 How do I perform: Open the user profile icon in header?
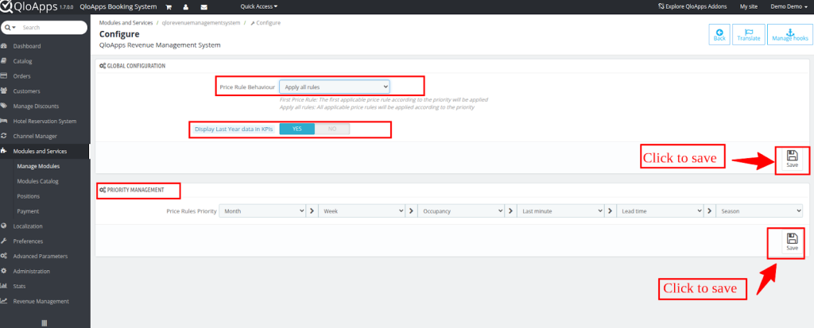[184, 6]
